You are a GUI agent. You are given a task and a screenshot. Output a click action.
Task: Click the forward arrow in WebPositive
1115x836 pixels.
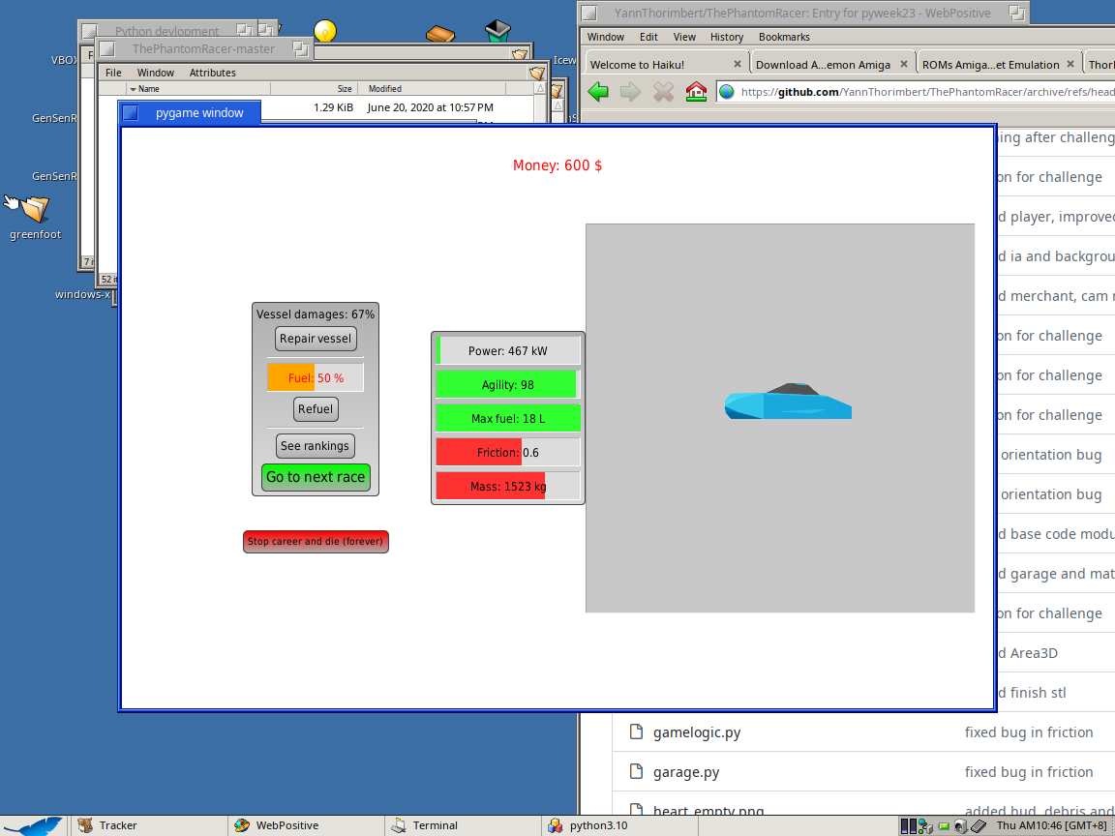point(630,92)
